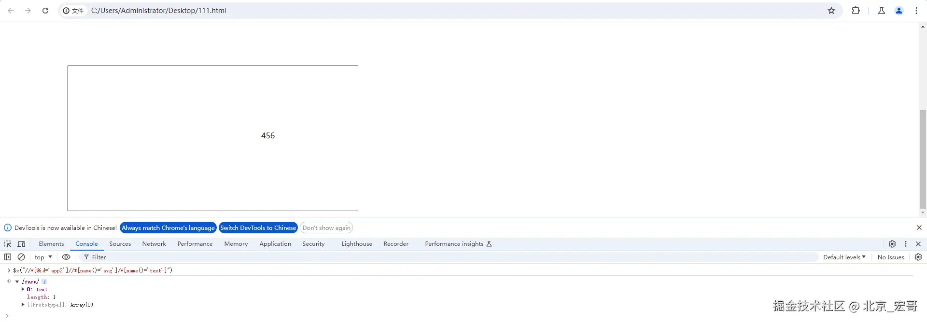
Task: Open the Recorder tab
Action: (396, 244)
